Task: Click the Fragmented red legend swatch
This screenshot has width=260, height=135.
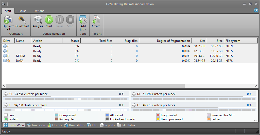Action: point(158,115)
